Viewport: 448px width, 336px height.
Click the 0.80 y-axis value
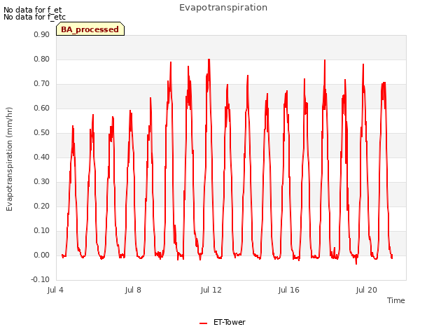tap(41, 59)
